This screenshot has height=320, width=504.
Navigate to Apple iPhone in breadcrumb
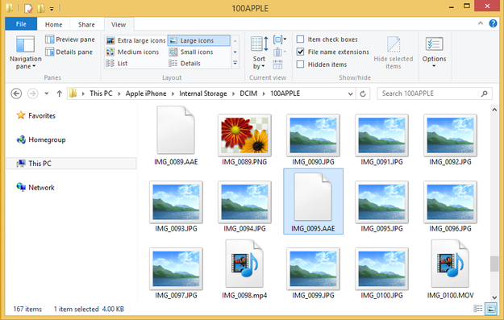146,94
